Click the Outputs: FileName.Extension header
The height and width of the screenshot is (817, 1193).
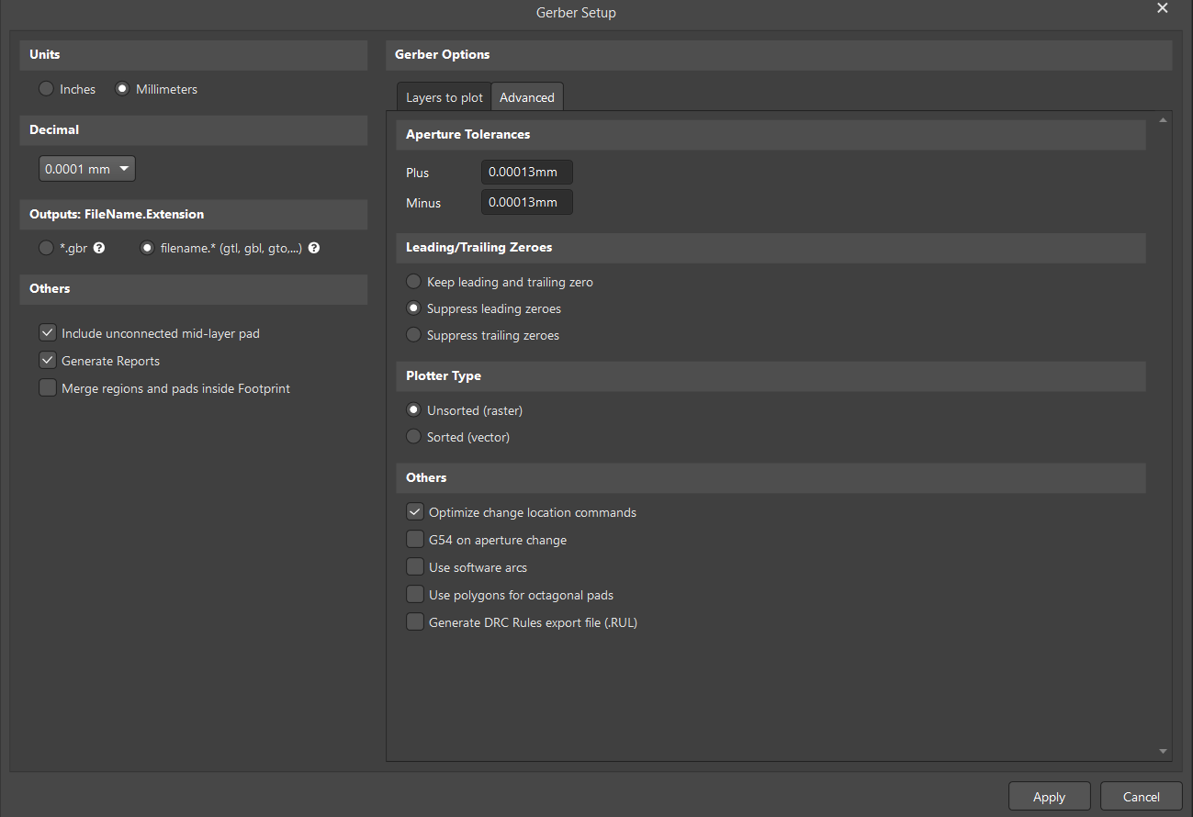point(194,215)
